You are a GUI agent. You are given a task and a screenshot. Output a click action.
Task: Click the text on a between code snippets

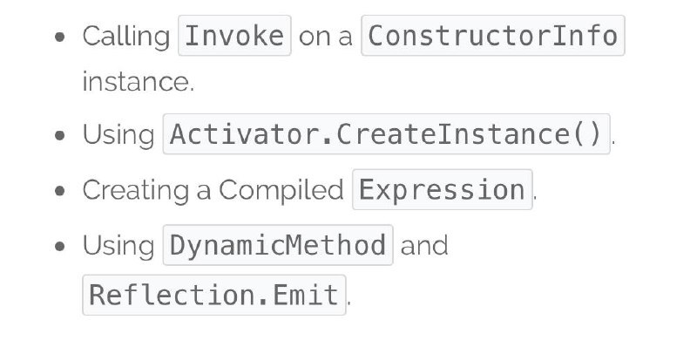pos(325,37)
